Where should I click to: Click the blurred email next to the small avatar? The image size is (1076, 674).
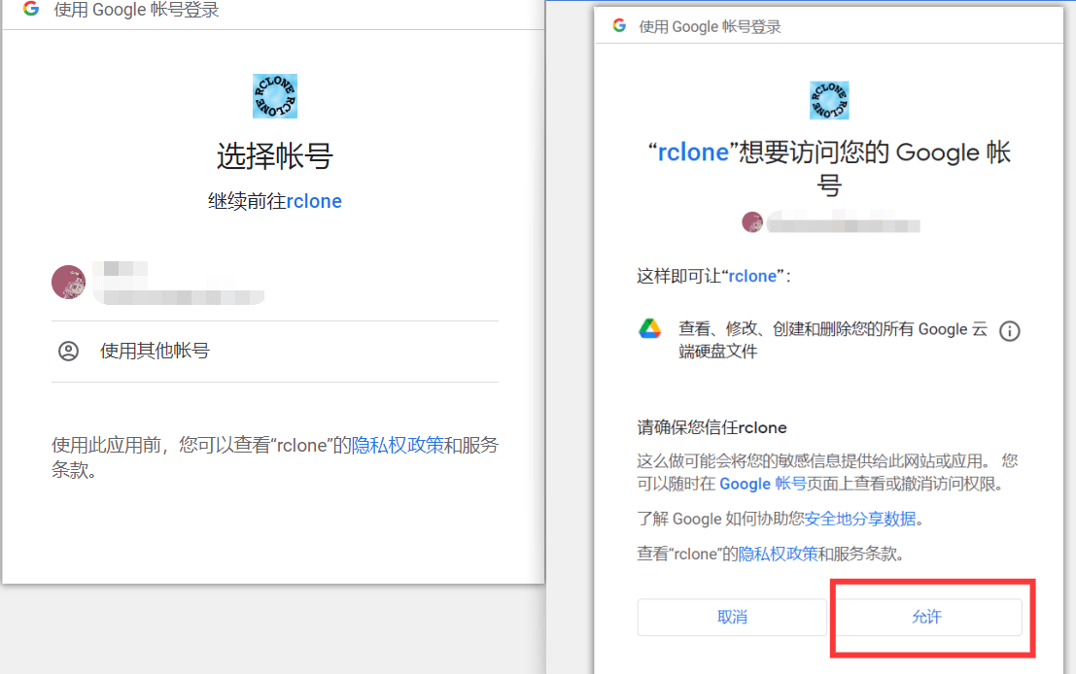click(x=844, y=222)
